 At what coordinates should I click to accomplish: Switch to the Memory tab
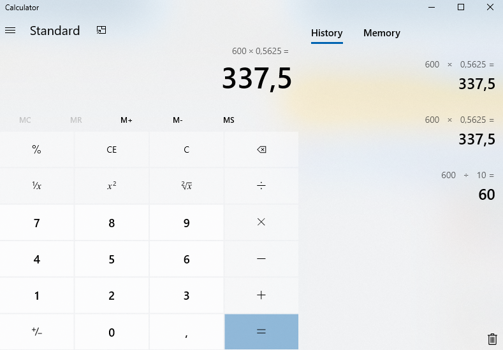pyautogui.click(x=381, y=33)
